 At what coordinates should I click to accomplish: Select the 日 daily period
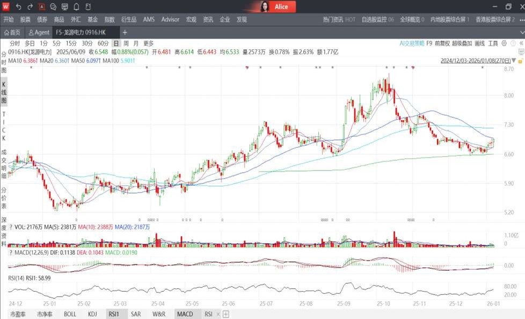coord(115,43)
